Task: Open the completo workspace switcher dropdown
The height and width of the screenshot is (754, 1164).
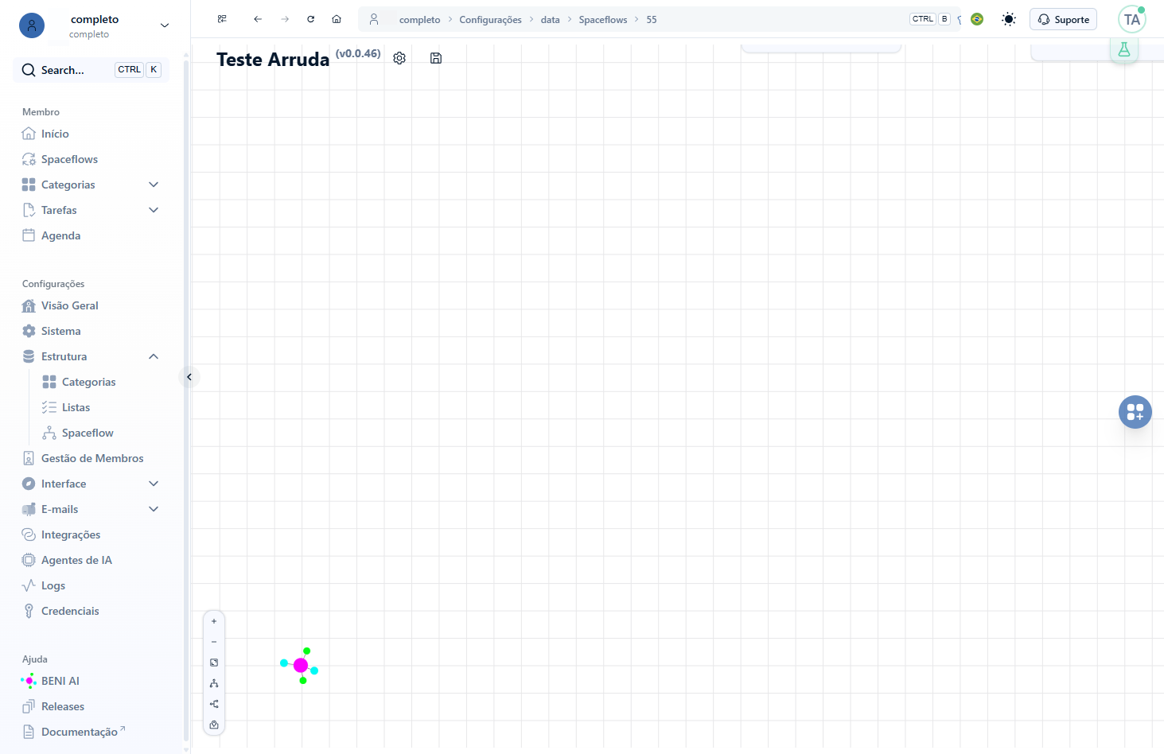Action: tap(95, 26)
